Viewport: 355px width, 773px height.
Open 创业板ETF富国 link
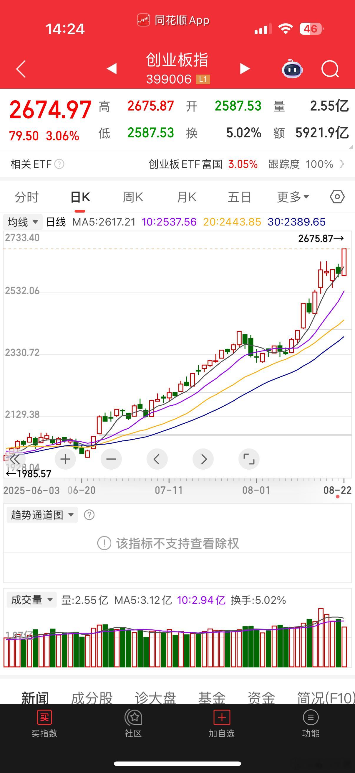[x=185, y=164]
